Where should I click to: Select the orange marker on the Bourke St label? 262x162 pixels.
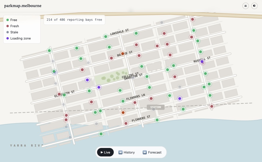[x=123, y=54]
